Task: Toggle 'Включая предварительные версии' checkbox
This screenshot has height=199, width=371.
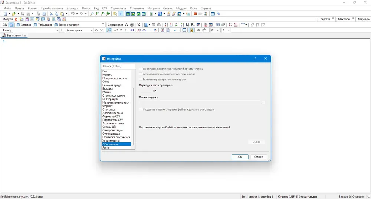Action: click(141, 80)
